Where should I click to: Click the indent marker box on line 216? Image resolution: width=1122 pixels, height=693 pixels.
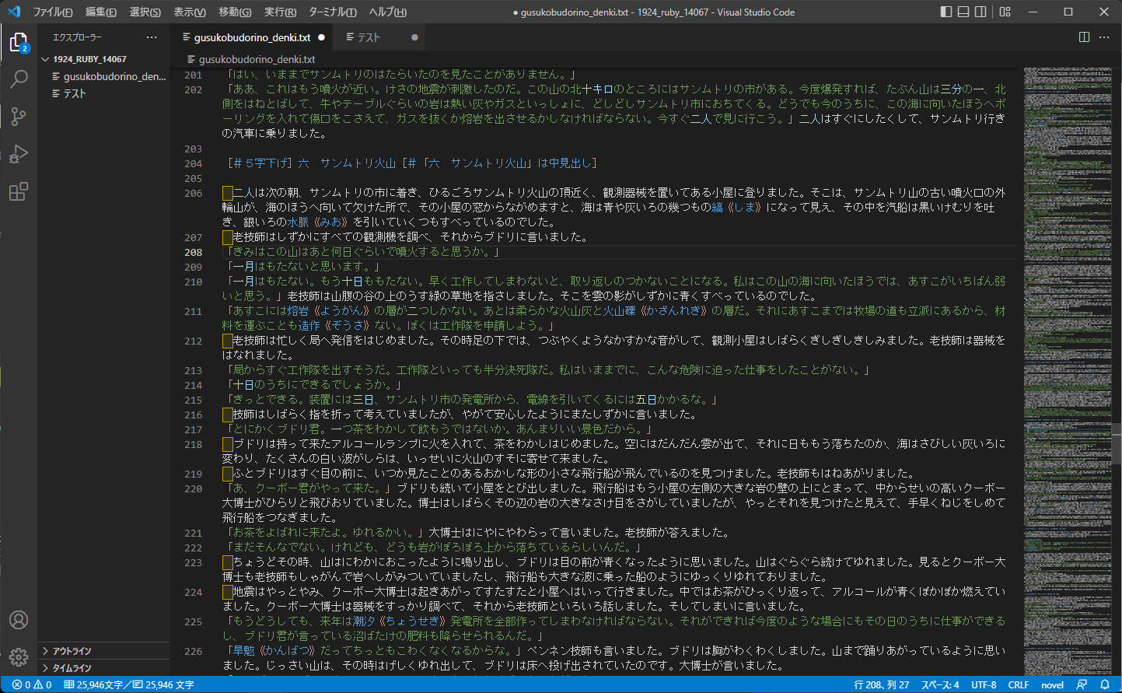click(x=228, y=415)
